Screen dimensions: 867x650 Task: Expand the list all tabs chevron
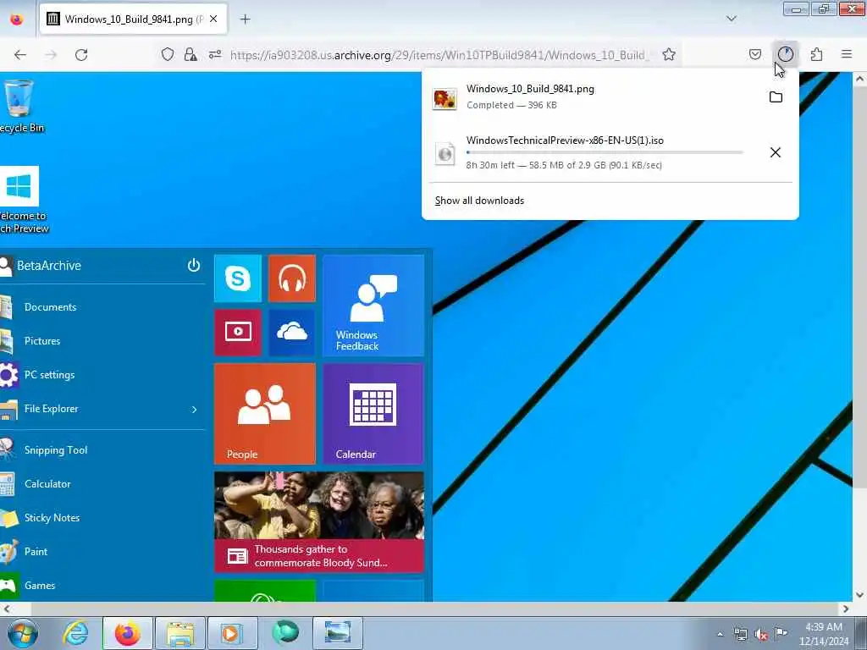731,19
